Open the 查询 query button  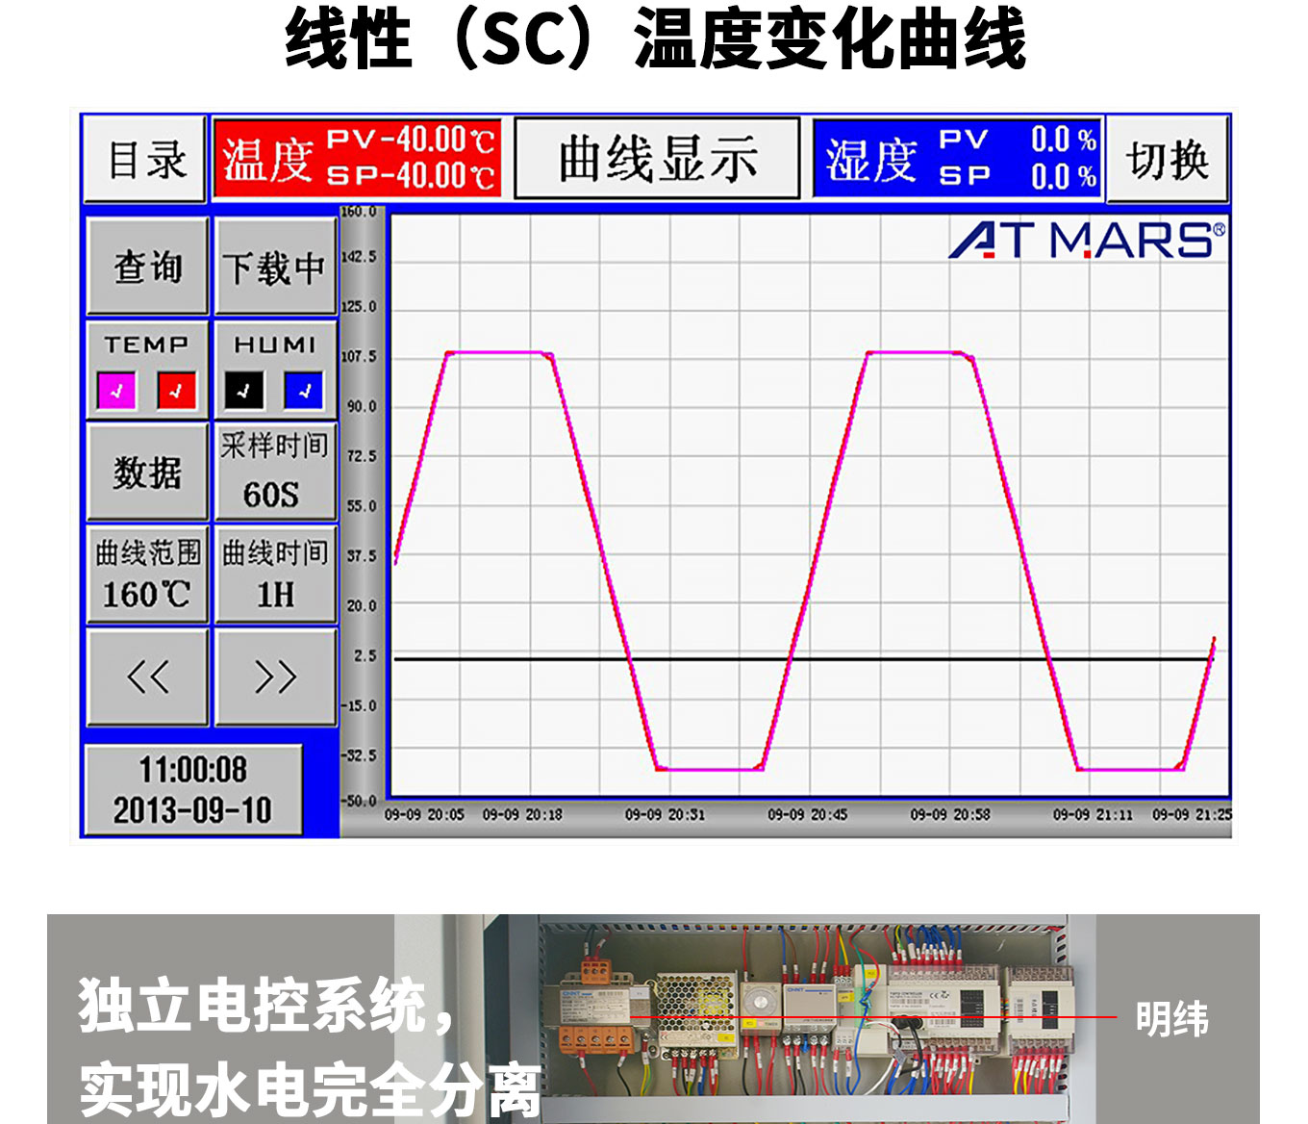[147, 267]
